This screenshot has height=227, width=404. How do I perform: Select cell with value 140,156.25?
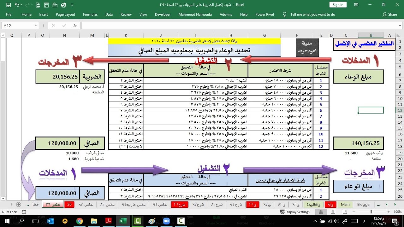tap(359, 143)
